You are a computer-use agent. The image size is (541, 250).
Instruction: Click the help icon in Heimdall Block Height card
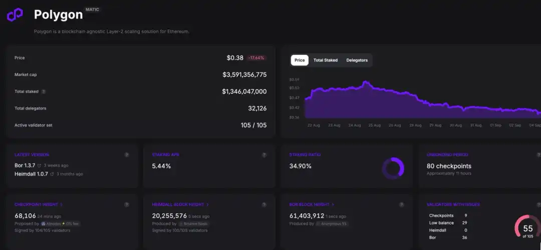coord(264,204)
